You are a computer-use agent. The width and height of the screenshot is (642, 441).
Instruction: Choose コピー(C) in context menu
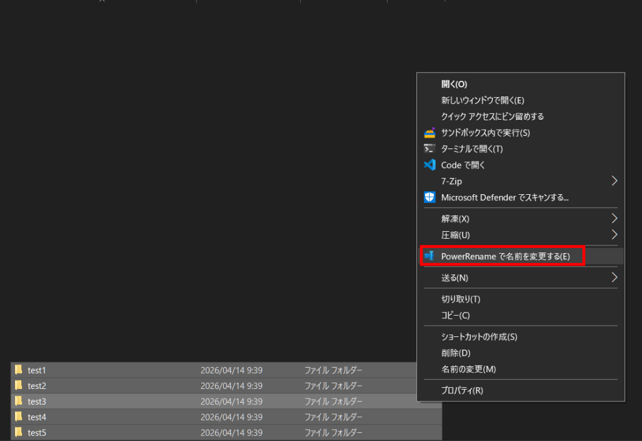pyautogui.click(x=455, y=316)
